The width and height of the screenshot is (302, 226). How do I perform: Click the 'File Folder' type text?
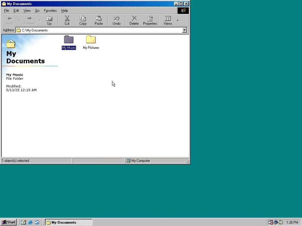pos(15,79)
